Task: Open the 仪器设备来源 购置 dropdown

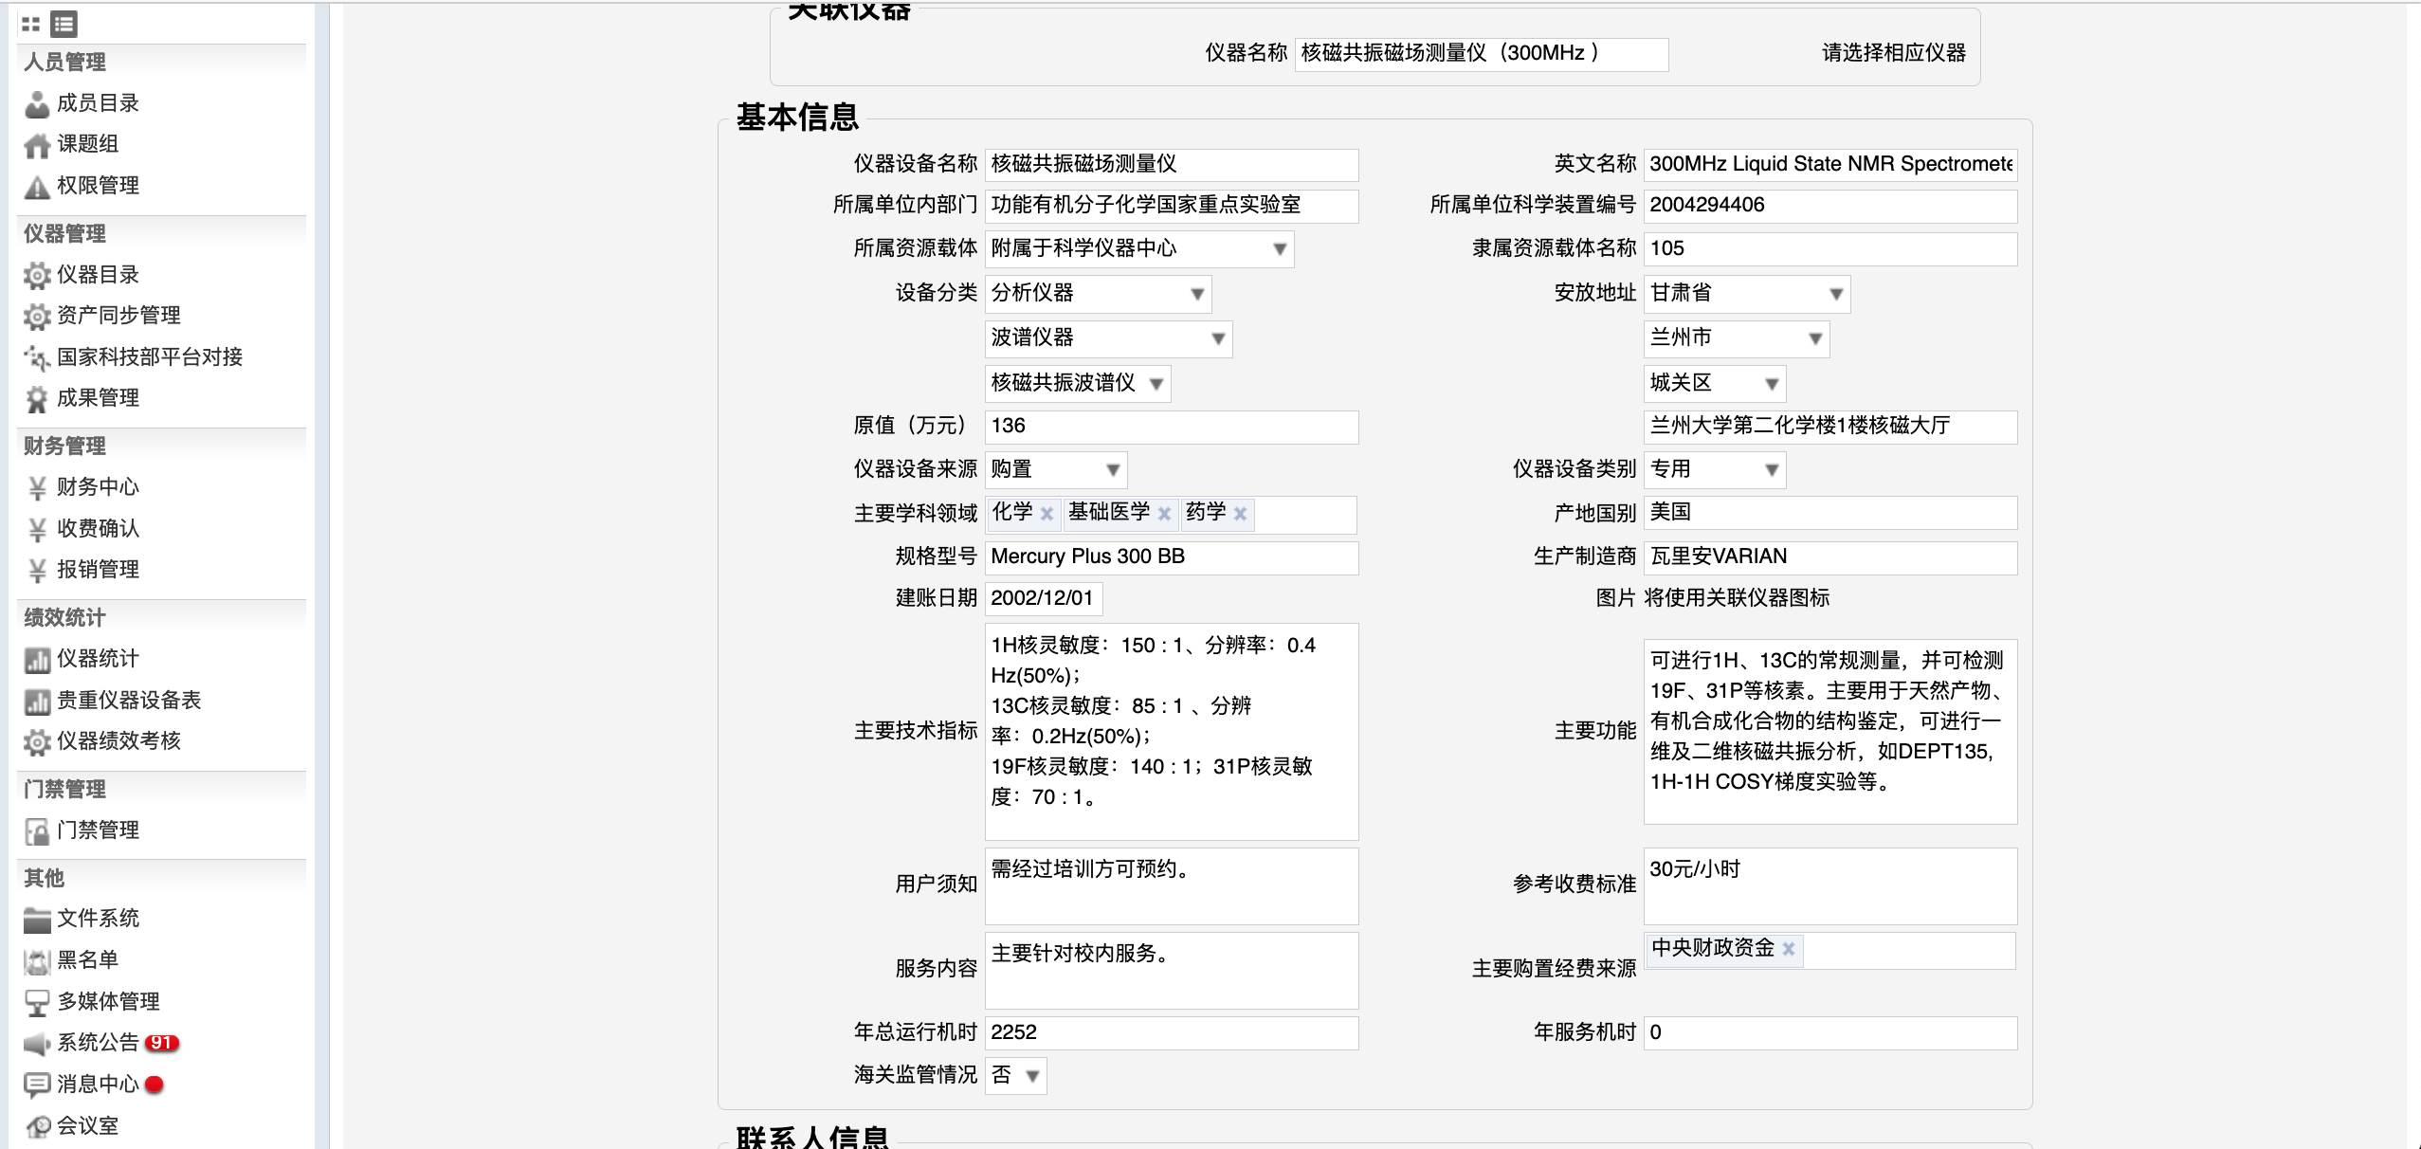Action: click(x=1056, y=470)
